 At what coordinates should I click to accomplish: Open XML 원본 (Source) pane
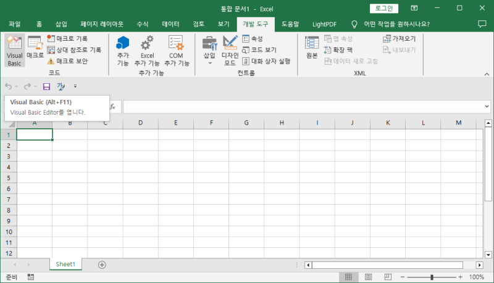point(312,47)
